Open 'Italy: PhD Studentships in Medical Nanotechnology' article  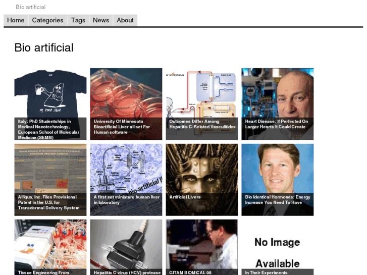click(48, 129)
